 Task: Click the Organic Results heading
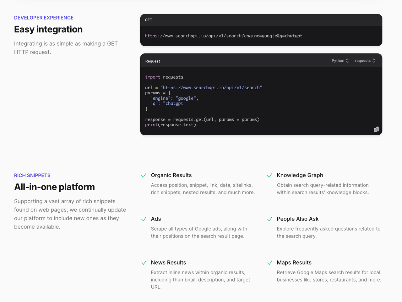pyautogui.click(x=171, y=175)
